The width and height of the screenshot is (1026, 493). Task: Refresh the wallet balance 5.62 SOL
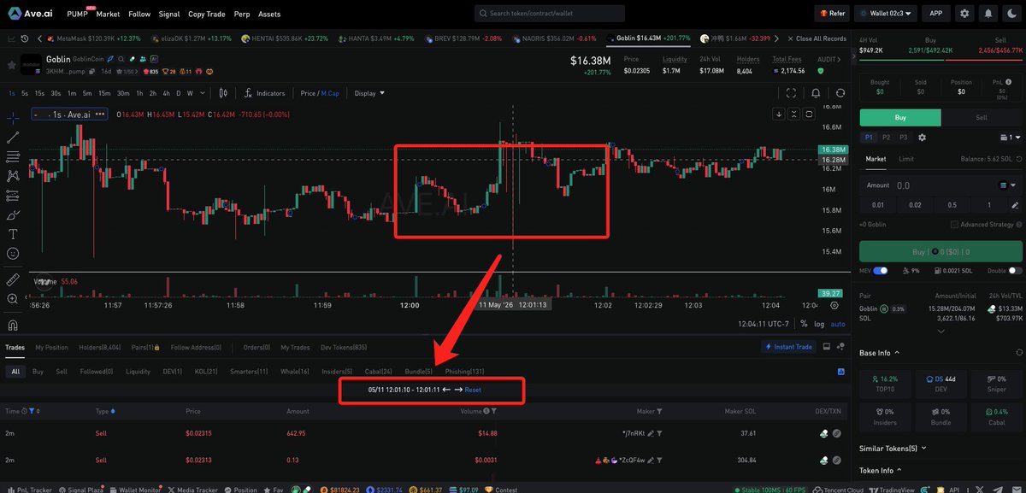coord(1018,159)
